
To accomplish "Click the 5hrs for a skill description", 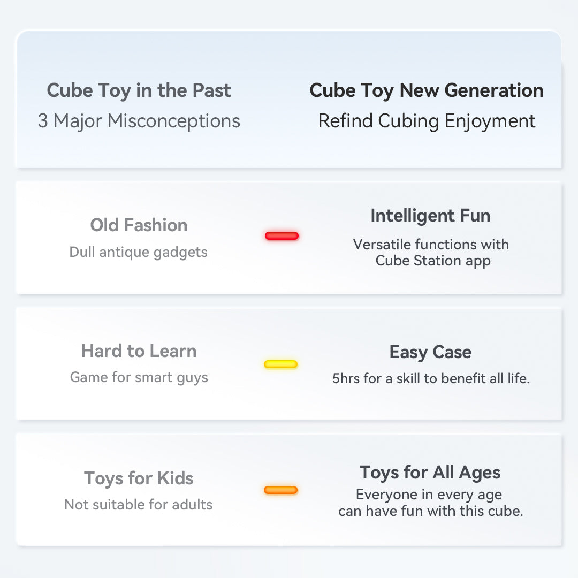I will click(431, 378).
